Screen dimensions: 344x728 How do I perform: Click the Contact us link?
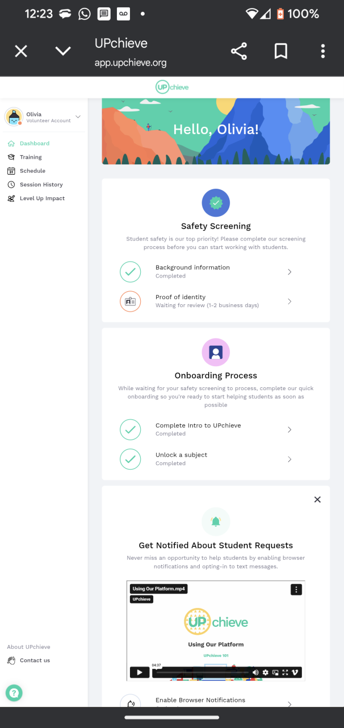35,660
